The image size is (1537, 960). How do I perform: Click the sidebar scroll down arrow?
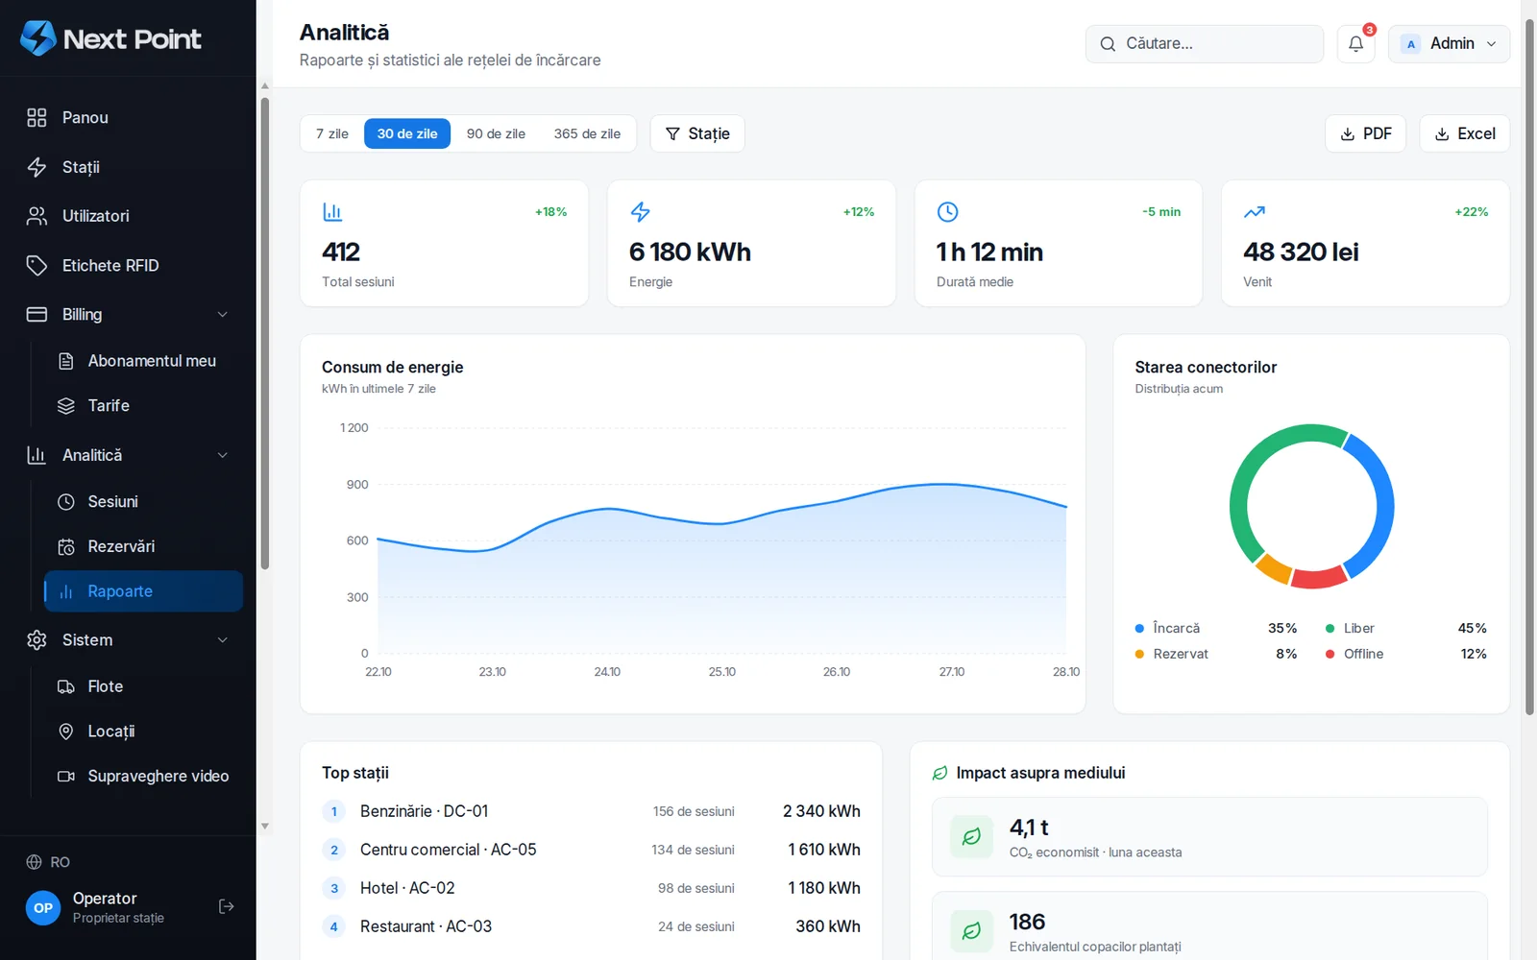point(265,826)
